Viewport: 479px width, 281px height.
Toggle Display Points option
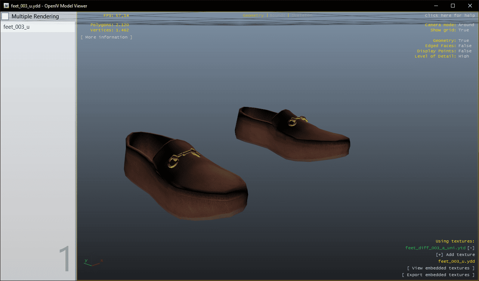point(465,51)
